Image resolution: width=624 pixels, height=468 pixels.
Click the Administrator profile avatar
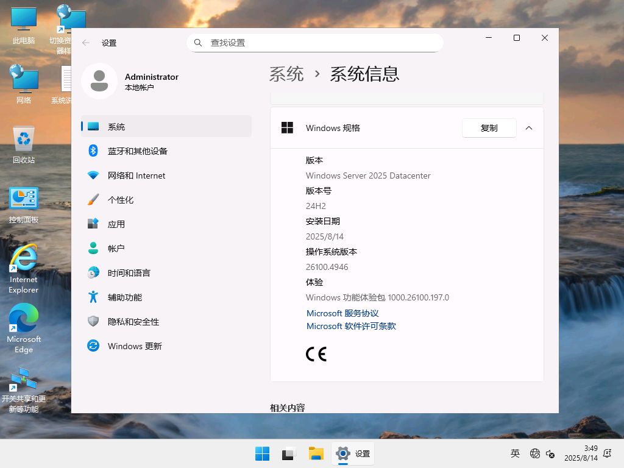coord(99,81)
